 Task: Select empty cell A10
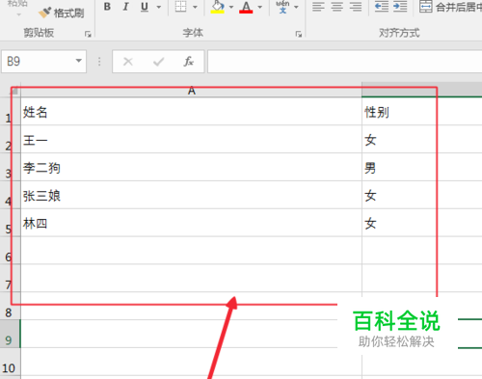(x=192, y=362)
